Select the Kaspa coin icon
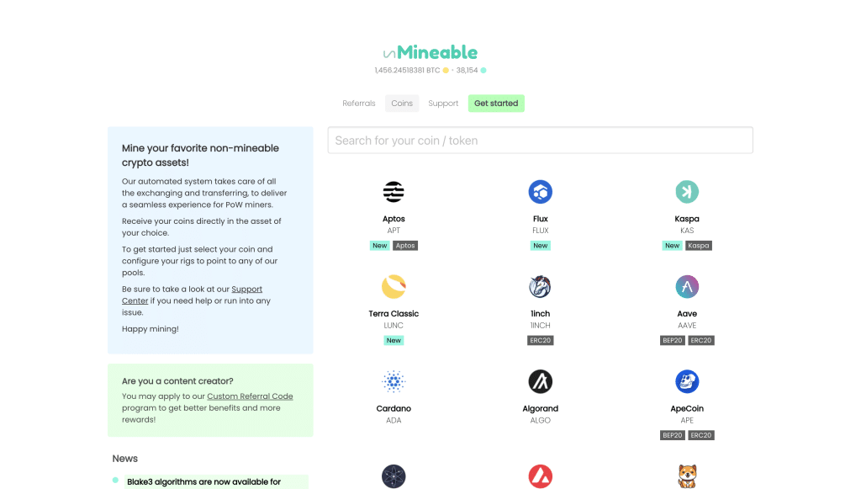 click(x=687, y=191)
